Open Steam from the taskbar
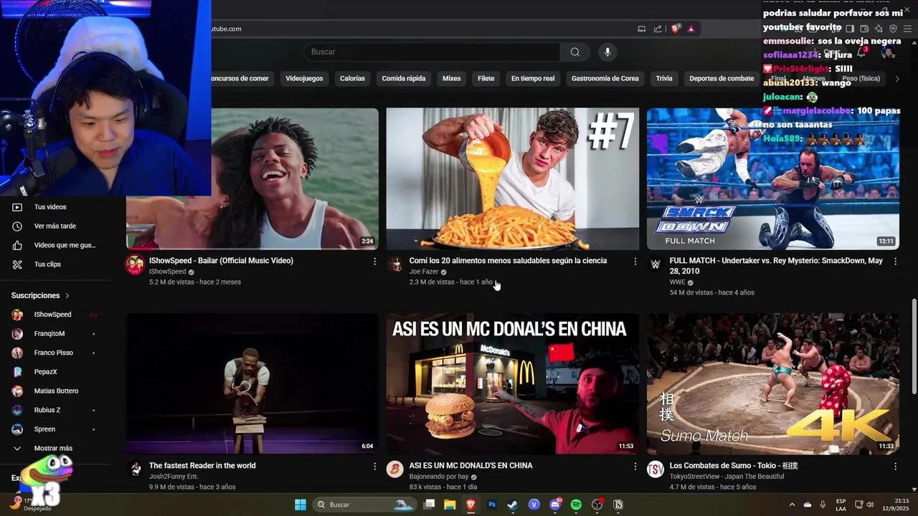Viewport: 918px width, 516px height. 512,505
